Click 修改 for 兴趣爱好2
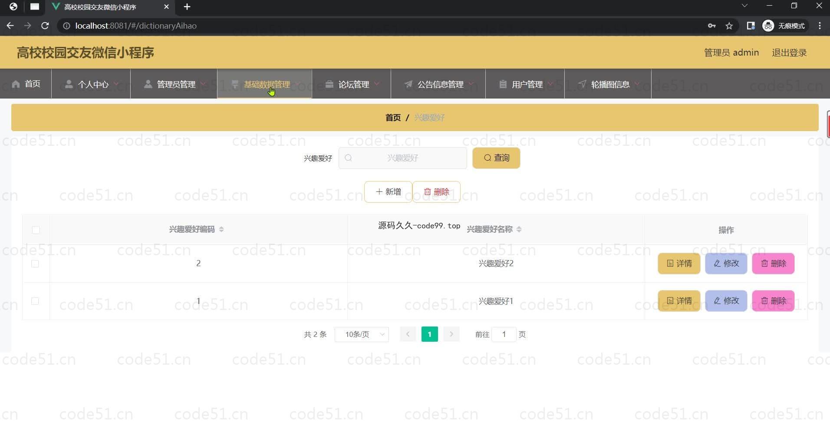830x442 pixels. point(726,264)
